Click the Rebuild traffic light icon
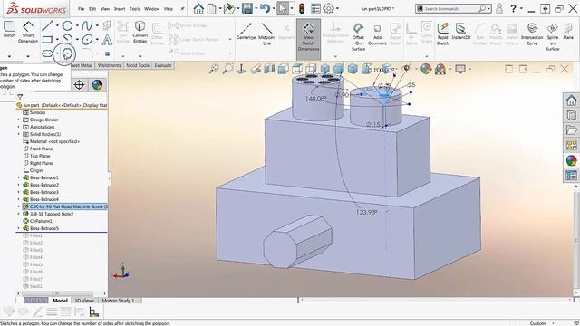This screenshot has width=580, height=326. (302, 8)
